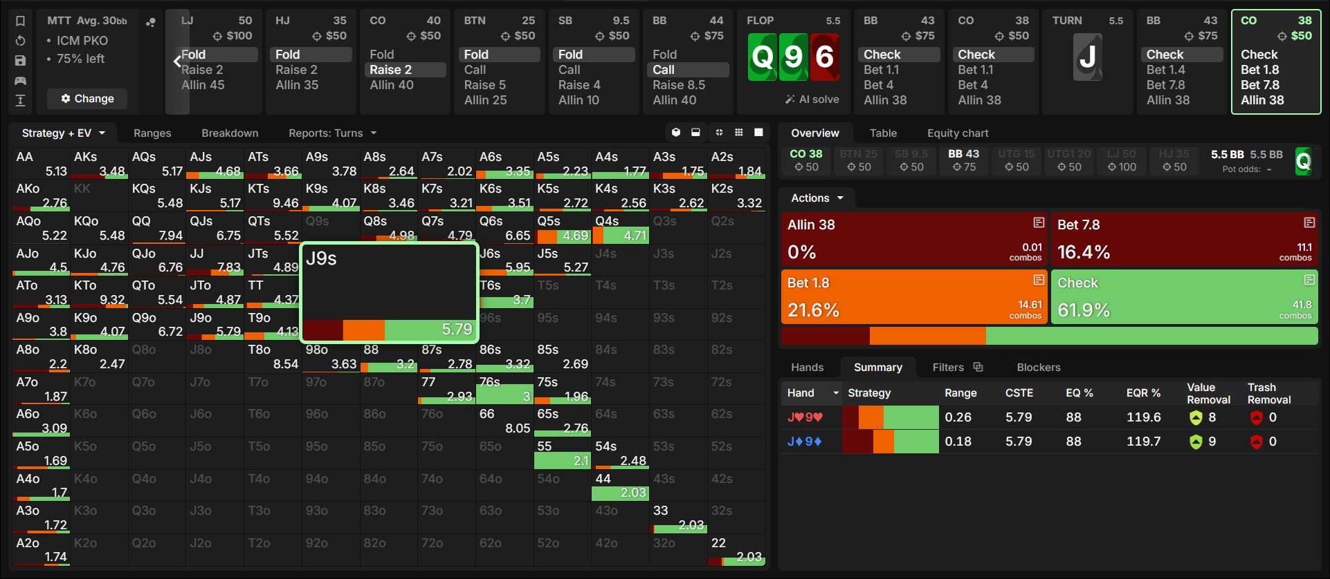Viewport: 1330px width, 579px height.
Task: Click the Change settings button
Action: 87,99
